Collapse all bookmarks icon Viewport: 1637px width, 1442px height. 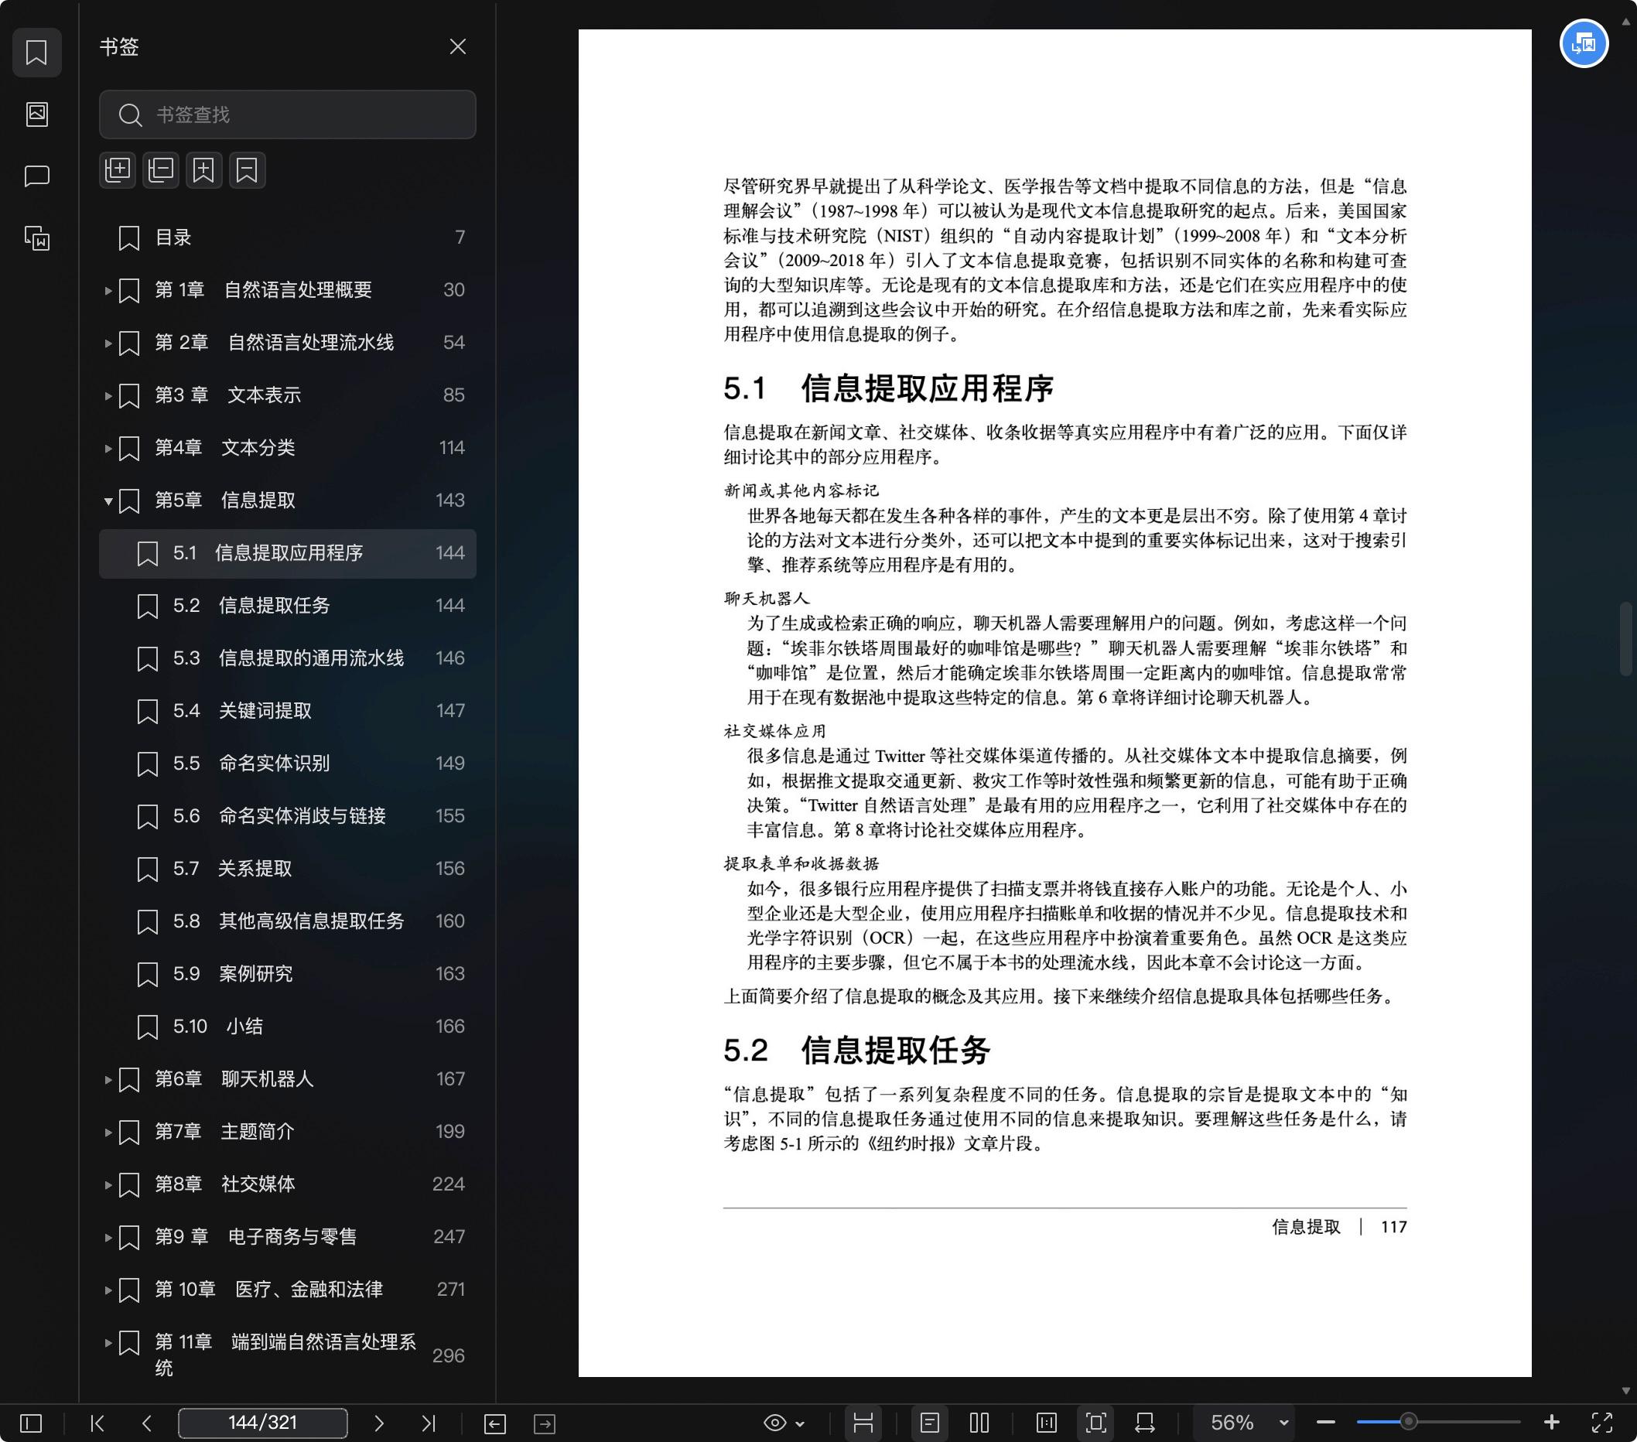[161, 169]
